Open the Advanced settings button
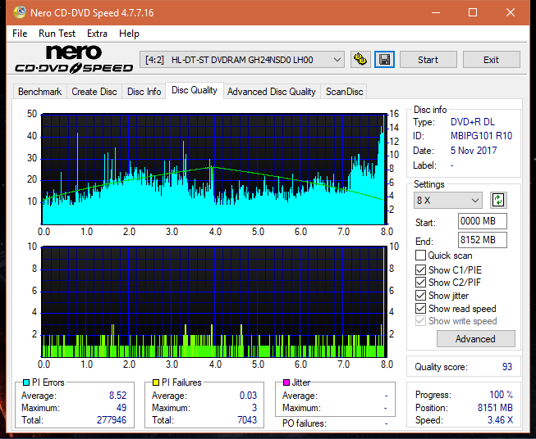Viewport: 536px width, 439px height. (475, 339)
